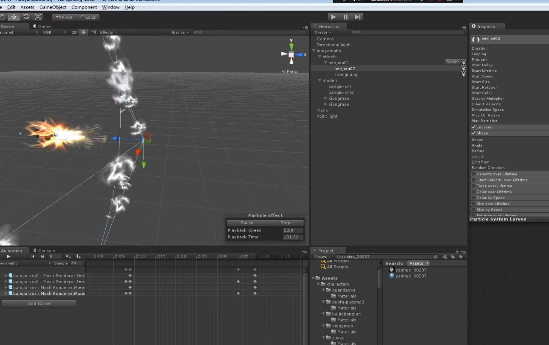
Task: Collapse the huoyanqibo hierarchy node
Action: [314, 51]
